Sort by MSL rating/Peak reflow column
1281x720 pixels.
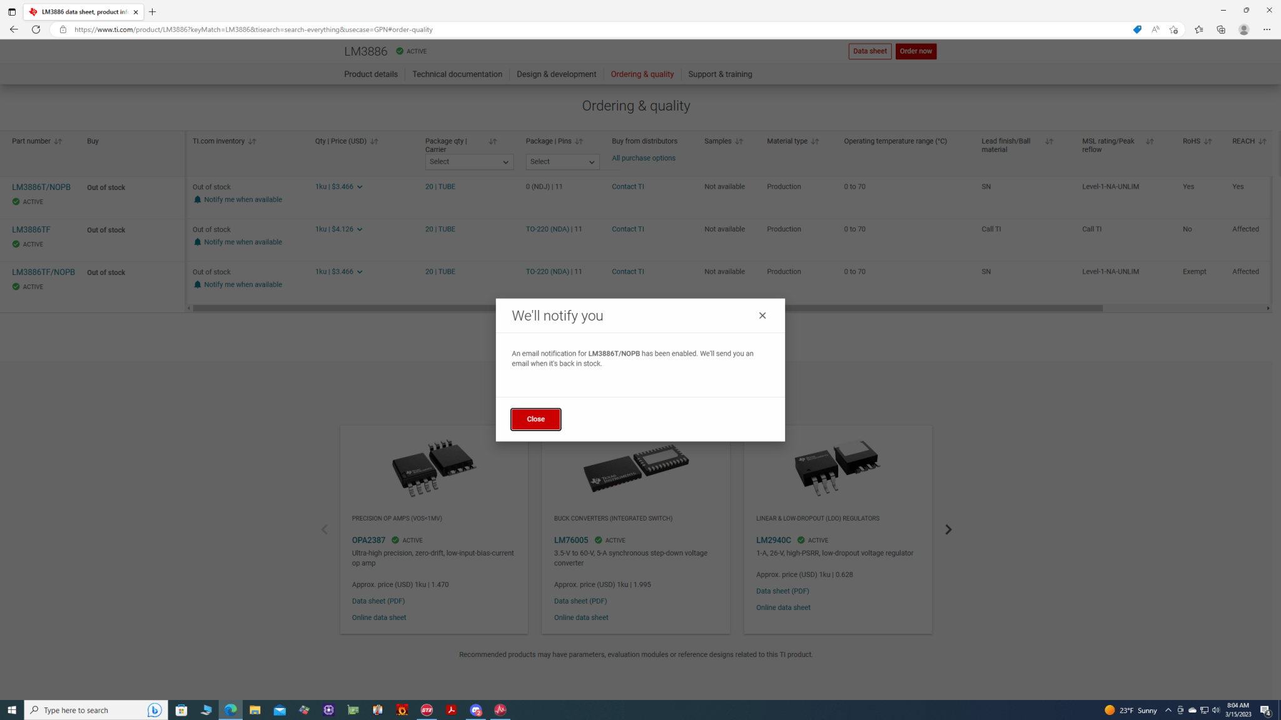(1149, 141)
